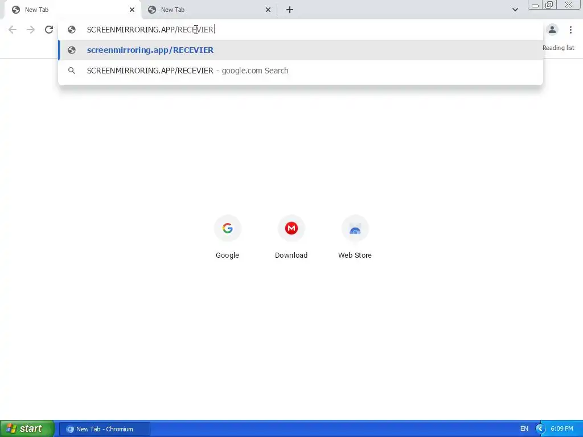Click New Tab - Chromium taskbar button
Viewport: 583px width, 437px height.
pyautogui.click(x=105, y=429)
